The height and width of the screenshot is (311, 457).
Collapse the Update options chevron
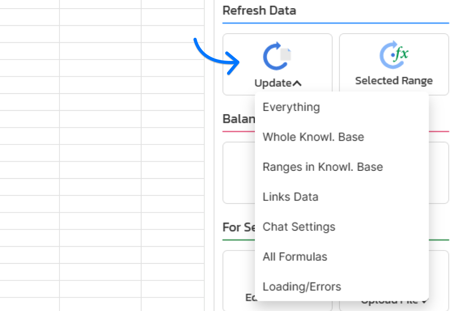[x=297, y=83]
